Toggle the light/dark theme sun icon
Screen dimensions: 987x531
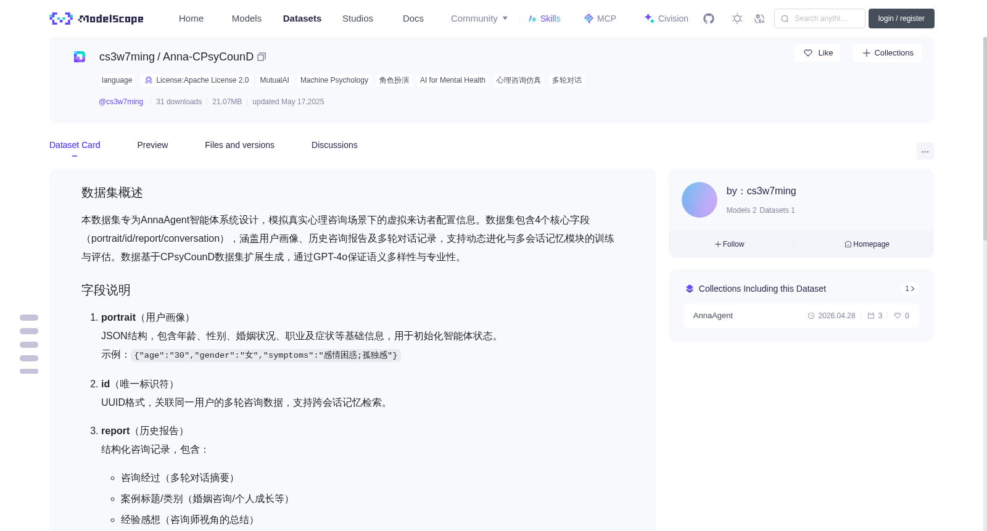[737, 19]
